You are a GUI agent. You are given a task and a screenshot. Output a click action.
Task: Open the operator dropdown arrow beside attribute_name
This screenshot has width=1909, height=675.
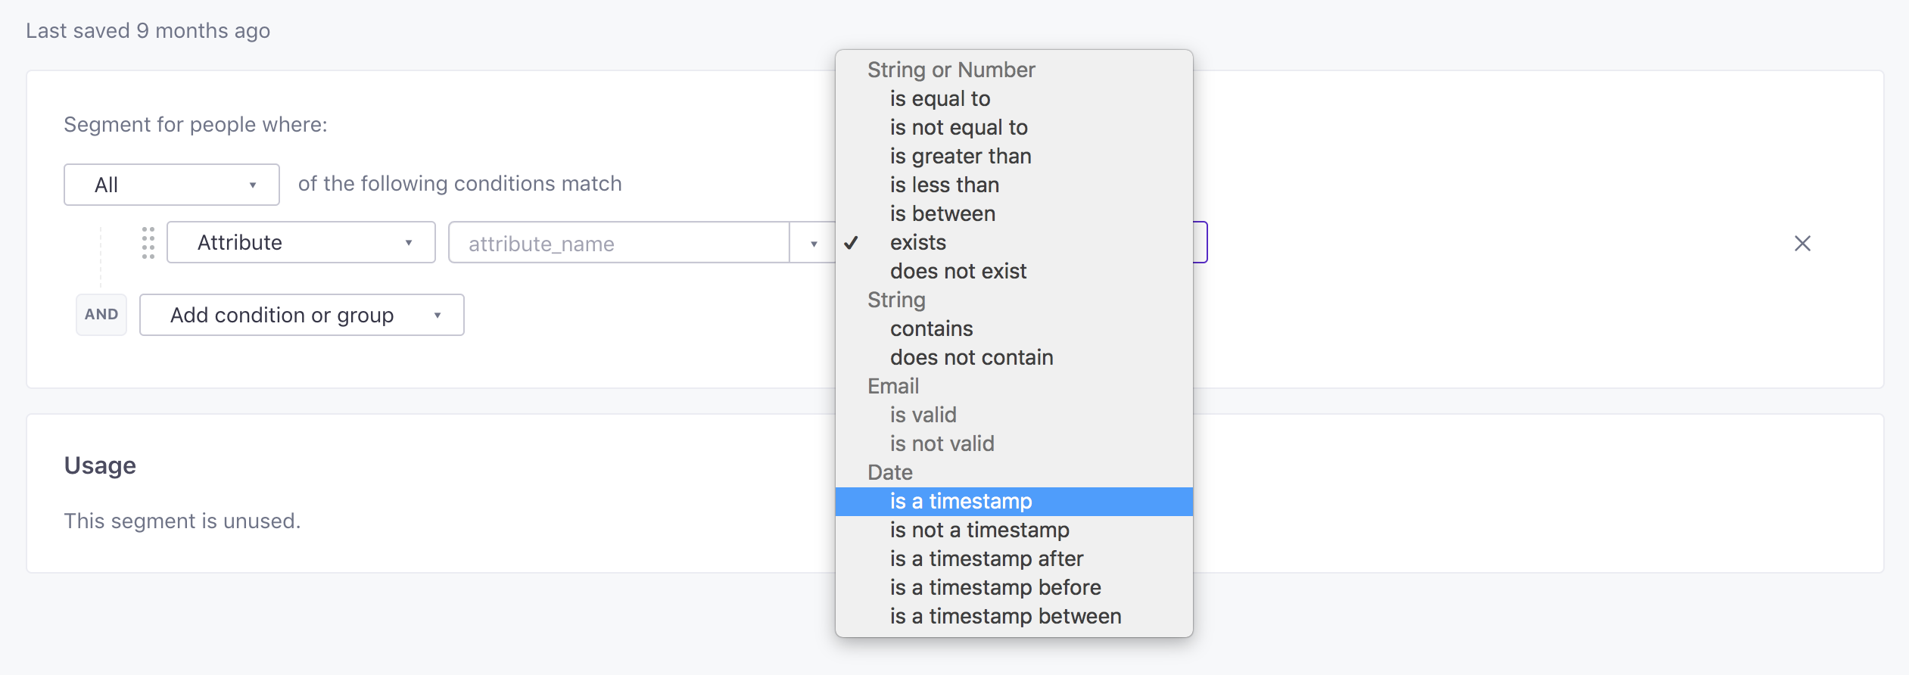814,243
